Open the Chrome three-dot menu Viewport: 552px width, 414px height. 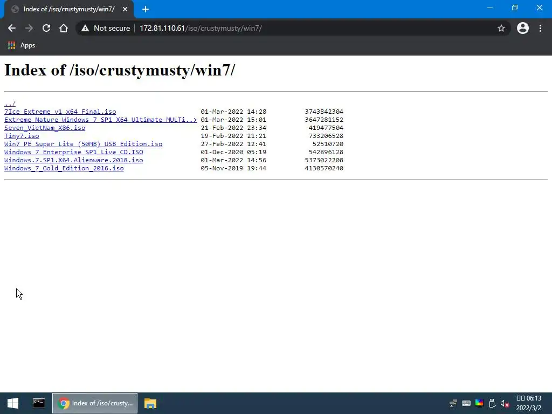tap(540, 28)
